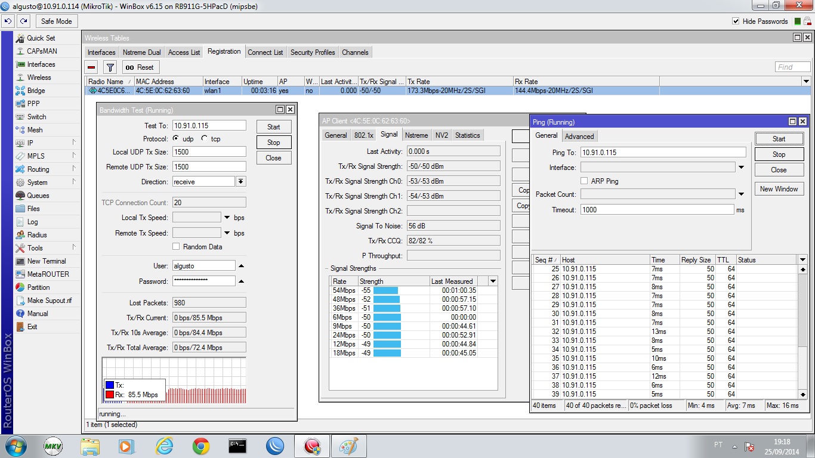
Task: Open the Advanced tab in Ping window
Action: [x=579, y=137]
